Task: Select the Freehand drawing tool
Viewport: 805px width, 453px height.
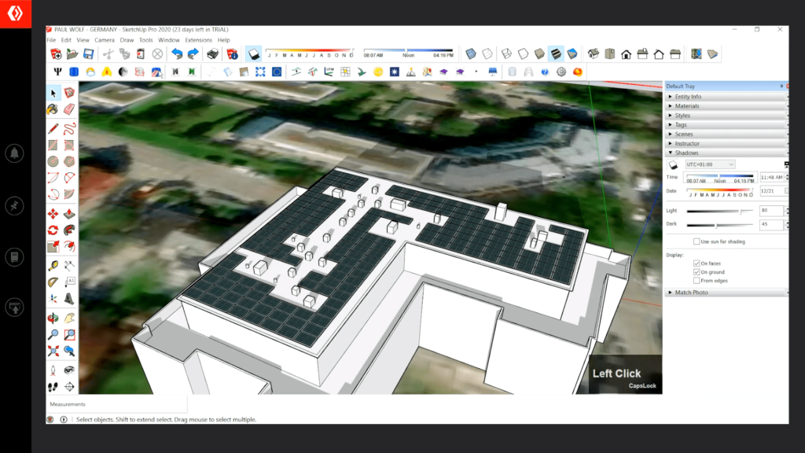Action: click(69, 128)
